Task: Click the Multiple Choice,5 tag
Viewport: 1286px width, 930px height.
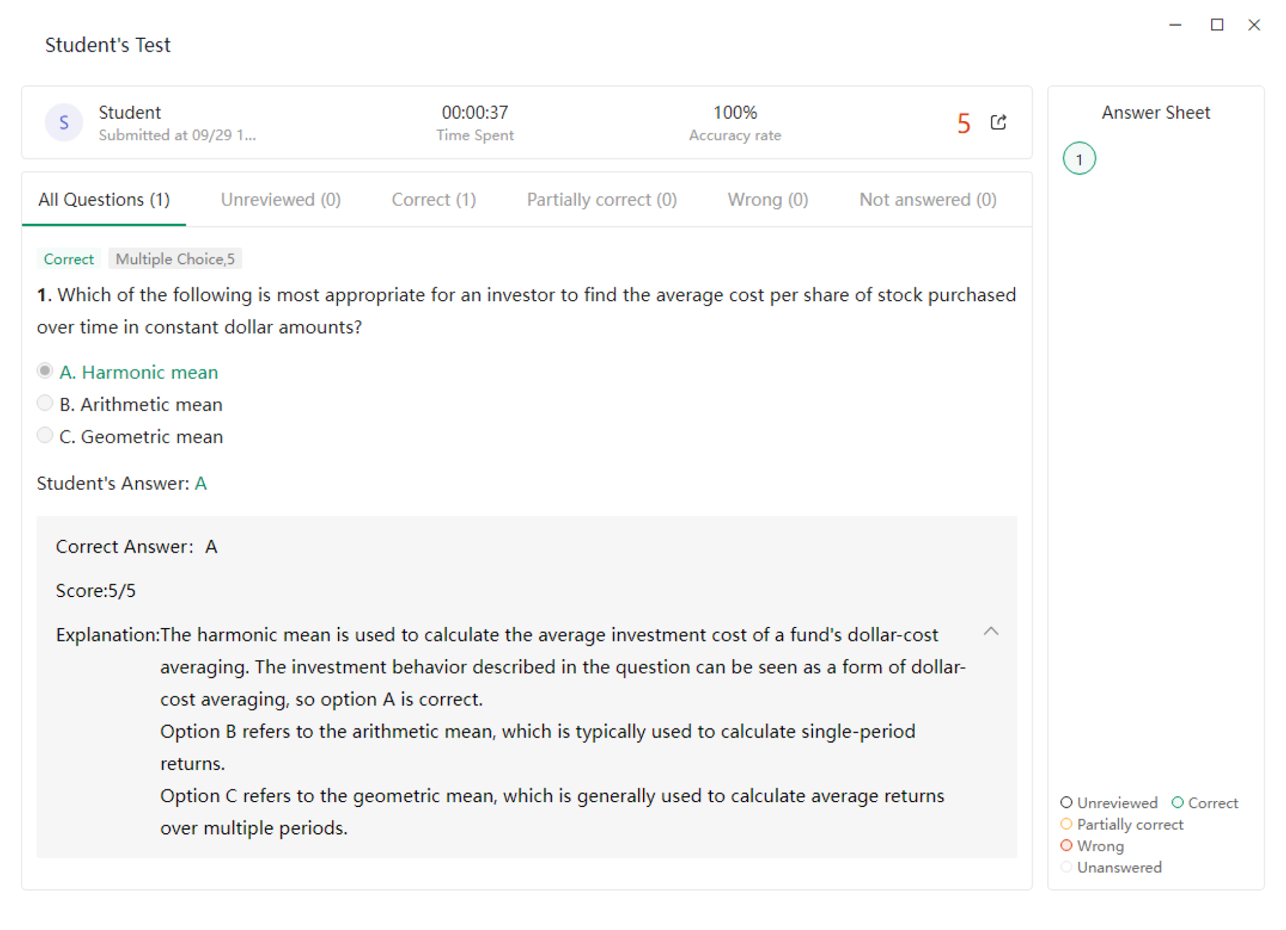Action: click(x=175, y=259)
